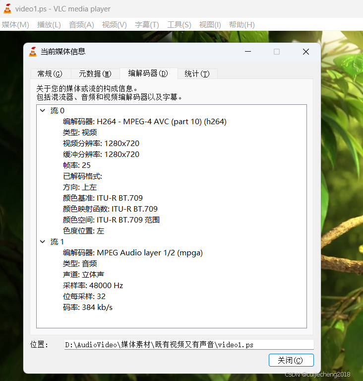
Task: Click the 位置 file path field
Action: pos(189,345)
